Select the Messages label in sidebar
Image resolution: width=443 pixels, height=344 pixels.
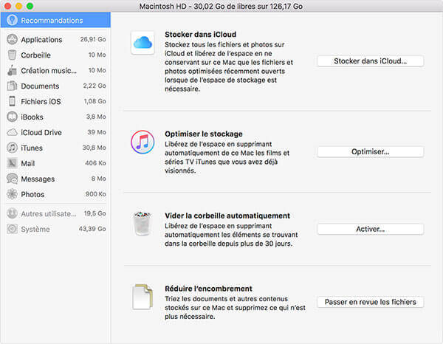[38, 179]
